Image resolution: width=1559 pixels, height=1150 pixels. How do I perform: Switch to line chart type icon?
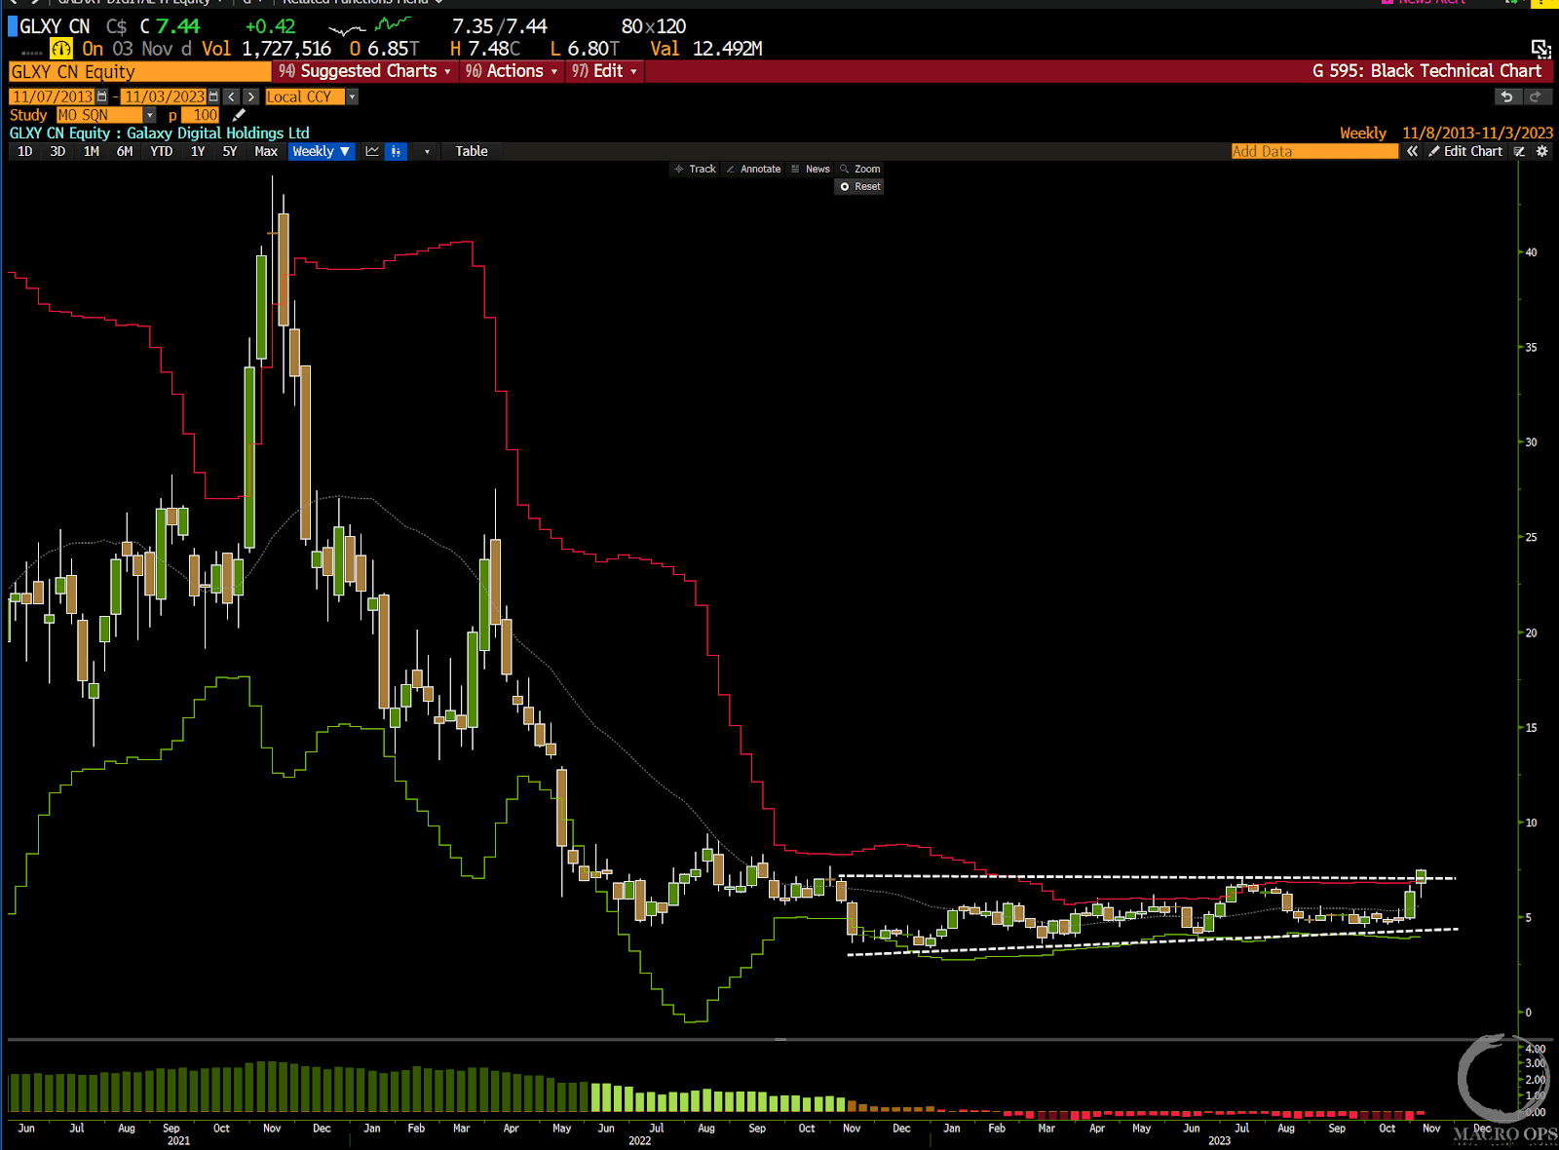[372, 151]
